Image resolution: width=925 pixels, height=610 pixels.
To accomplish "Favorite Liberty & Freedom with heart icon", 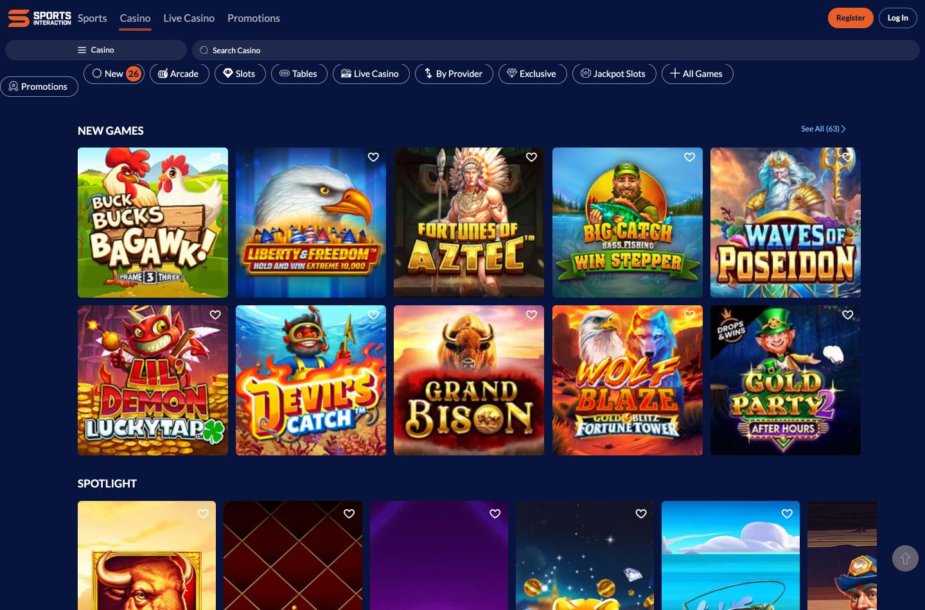I will coord(373,157).
